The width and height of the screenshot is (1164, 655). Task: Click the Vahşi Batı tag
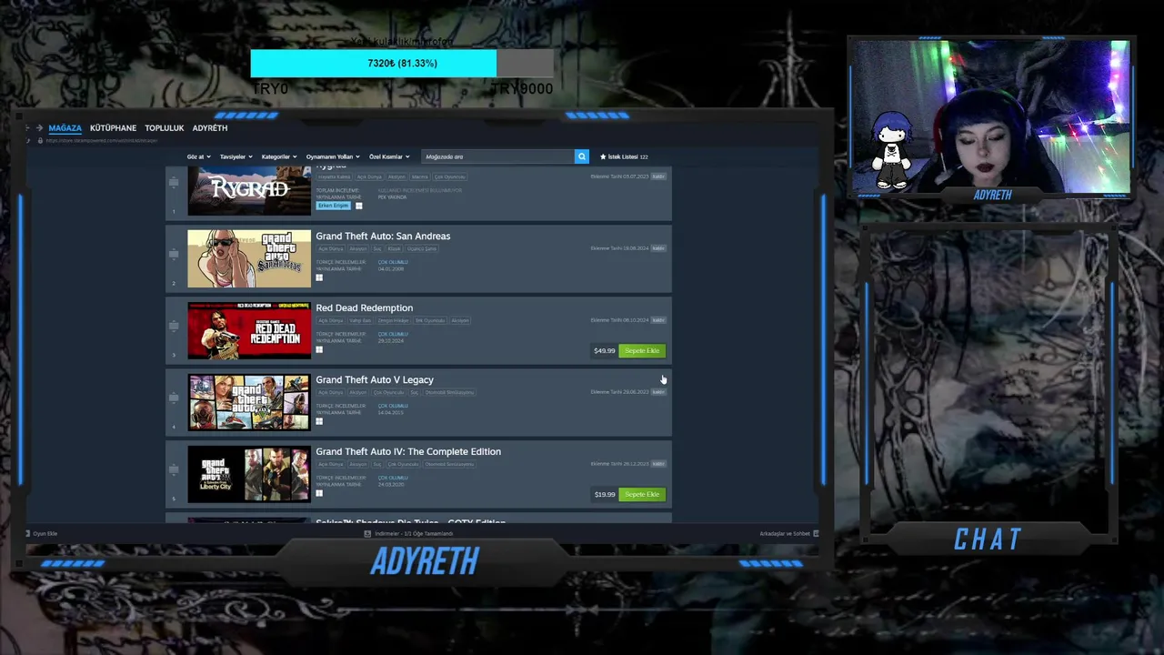point(360,320)
